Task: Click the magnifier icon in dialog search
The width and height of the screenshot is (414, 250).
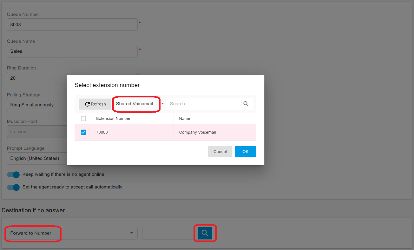Action: pos(246,104)
